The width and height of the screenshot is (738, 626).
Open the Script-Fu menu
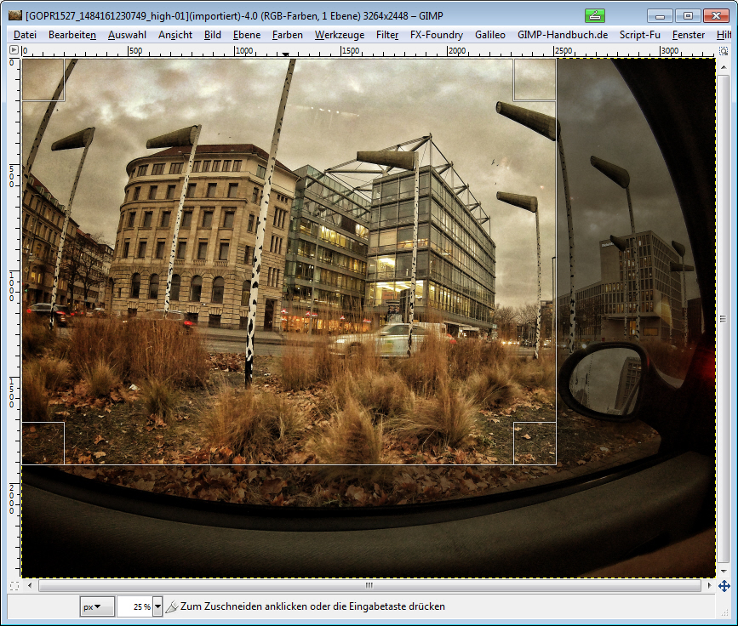(x=639, y=35)
